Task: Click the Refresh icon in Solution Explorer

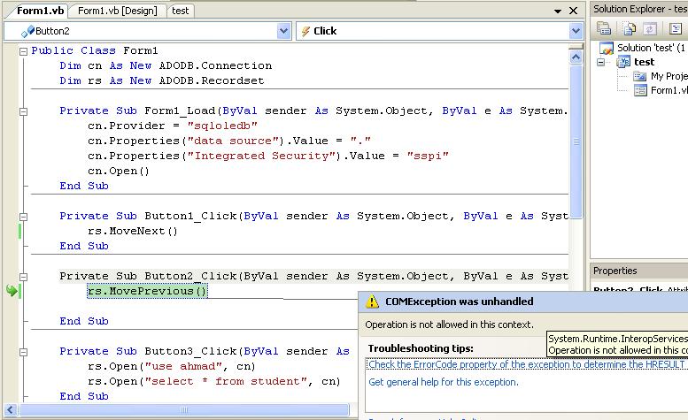Action: pyautogui.click(x=649, y=28)
